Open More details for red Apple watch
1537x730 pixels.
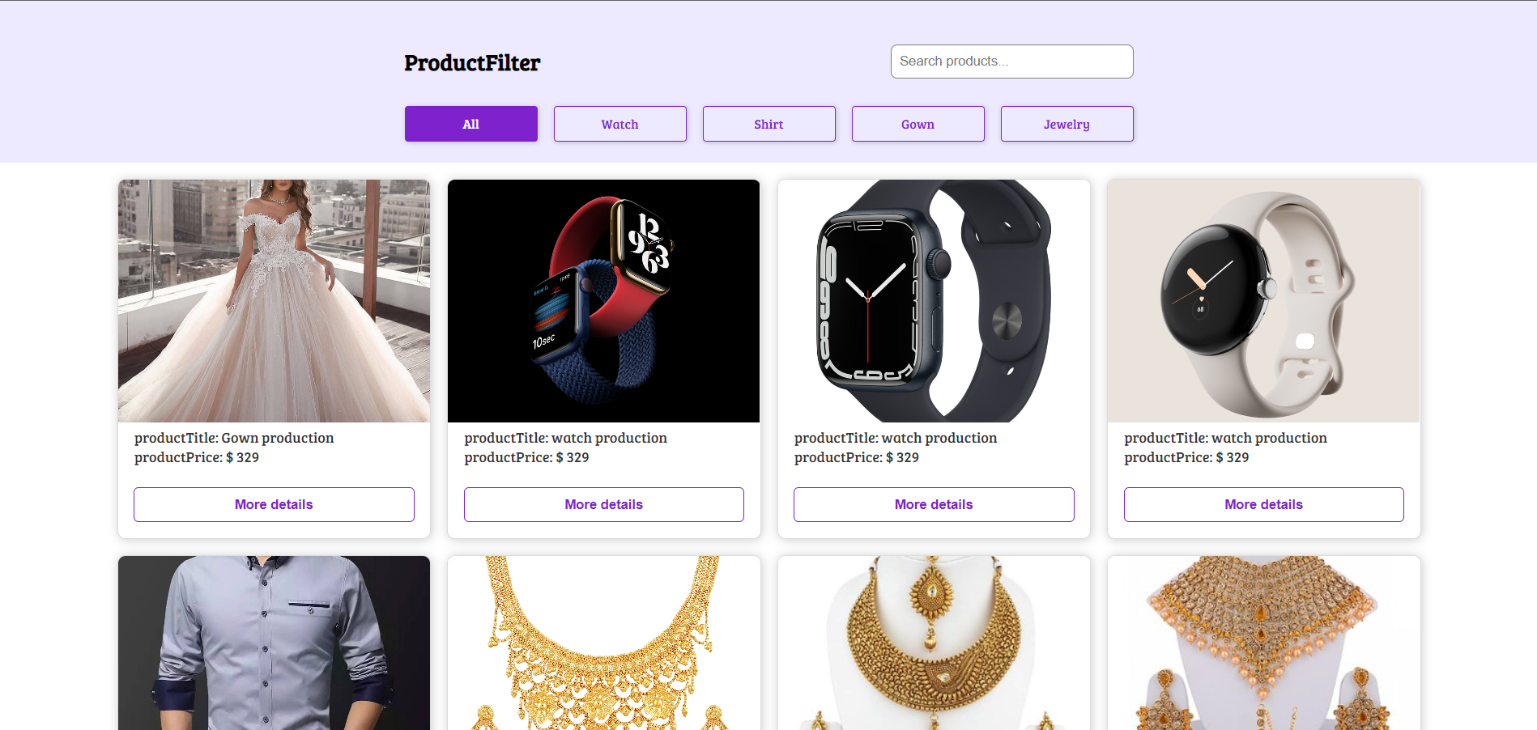tap(603, 504)
